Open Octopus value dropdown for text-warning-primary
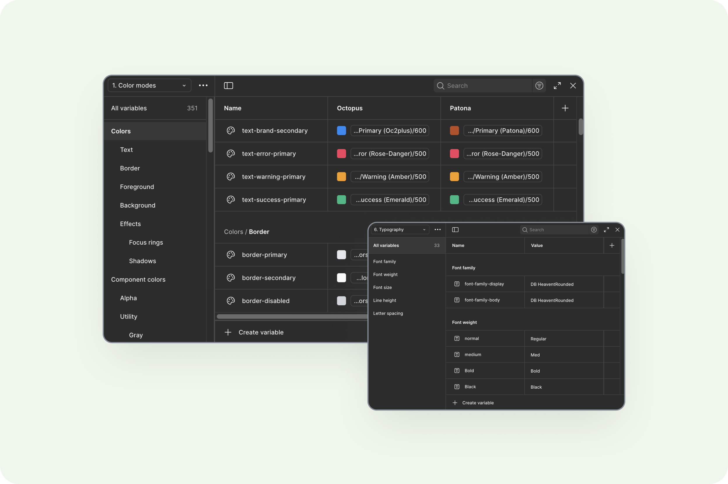 pyautogui.click(x=390, y=177)
